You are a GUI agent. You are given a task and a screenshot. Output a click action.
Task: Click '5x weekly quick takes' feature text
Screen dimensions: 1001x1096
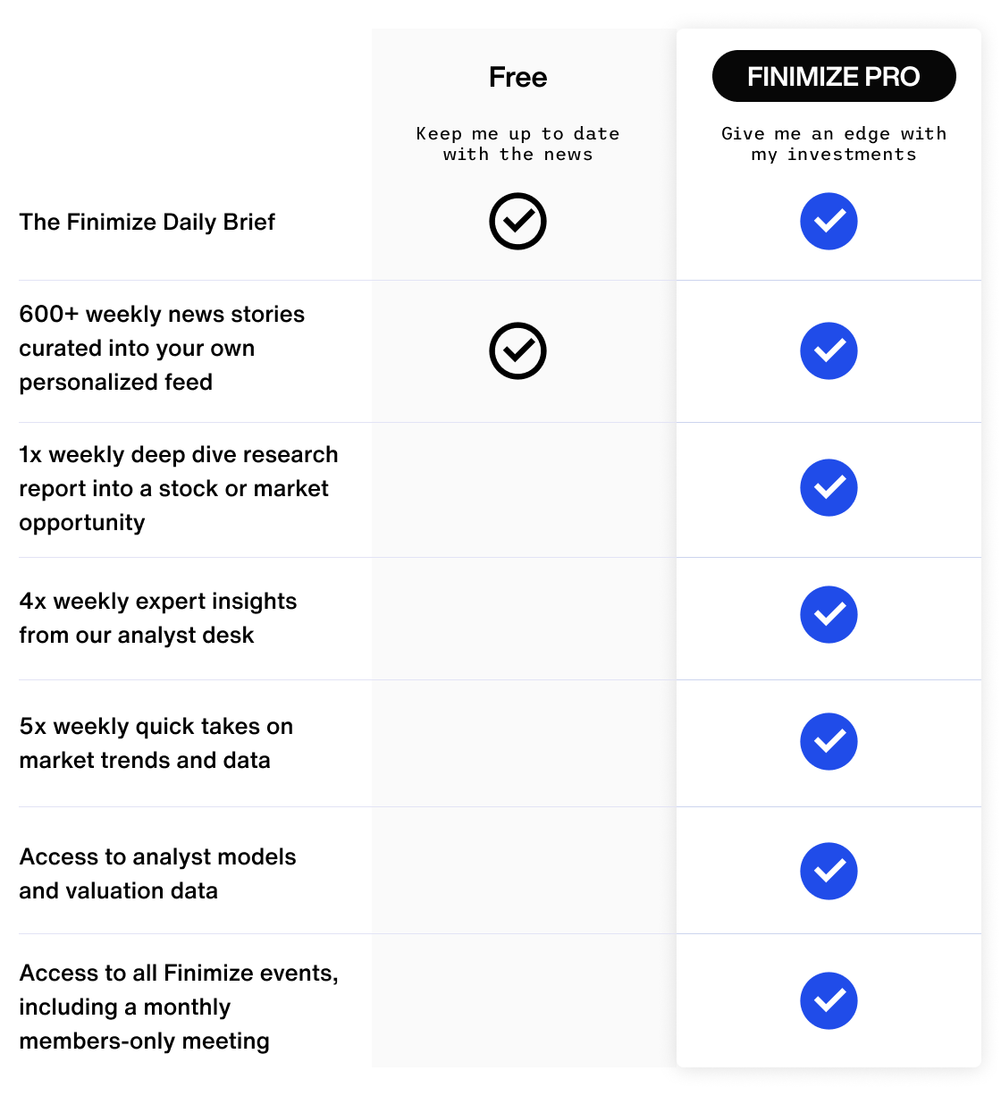(x=156, y=743)
